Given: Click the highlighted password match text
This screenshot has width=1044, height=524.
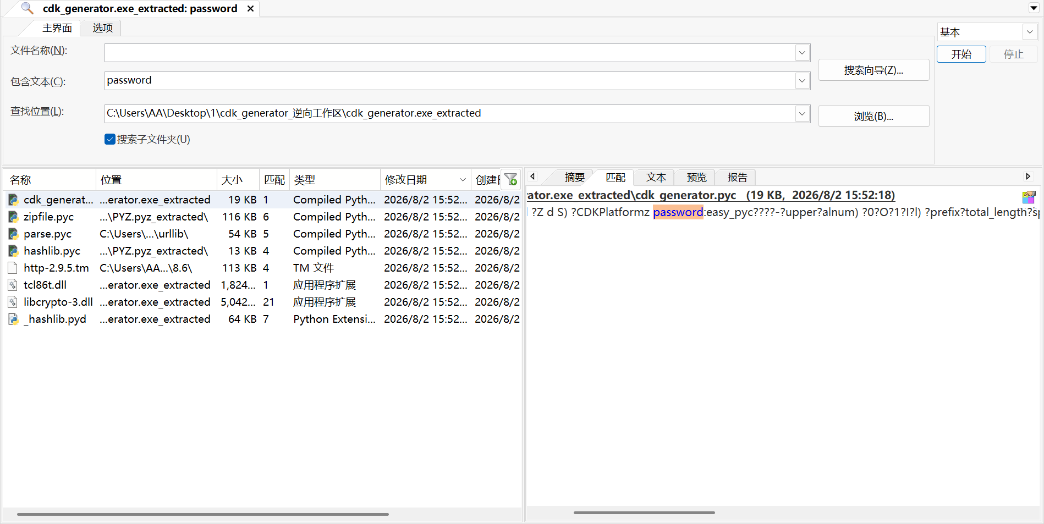Looking at the screenshot, I should coord(678,212).
